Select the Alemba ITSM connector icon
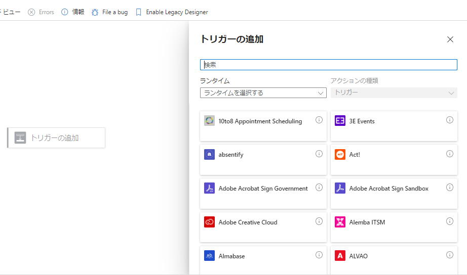This screenshot has height=275, width=467. coord(340,222)
